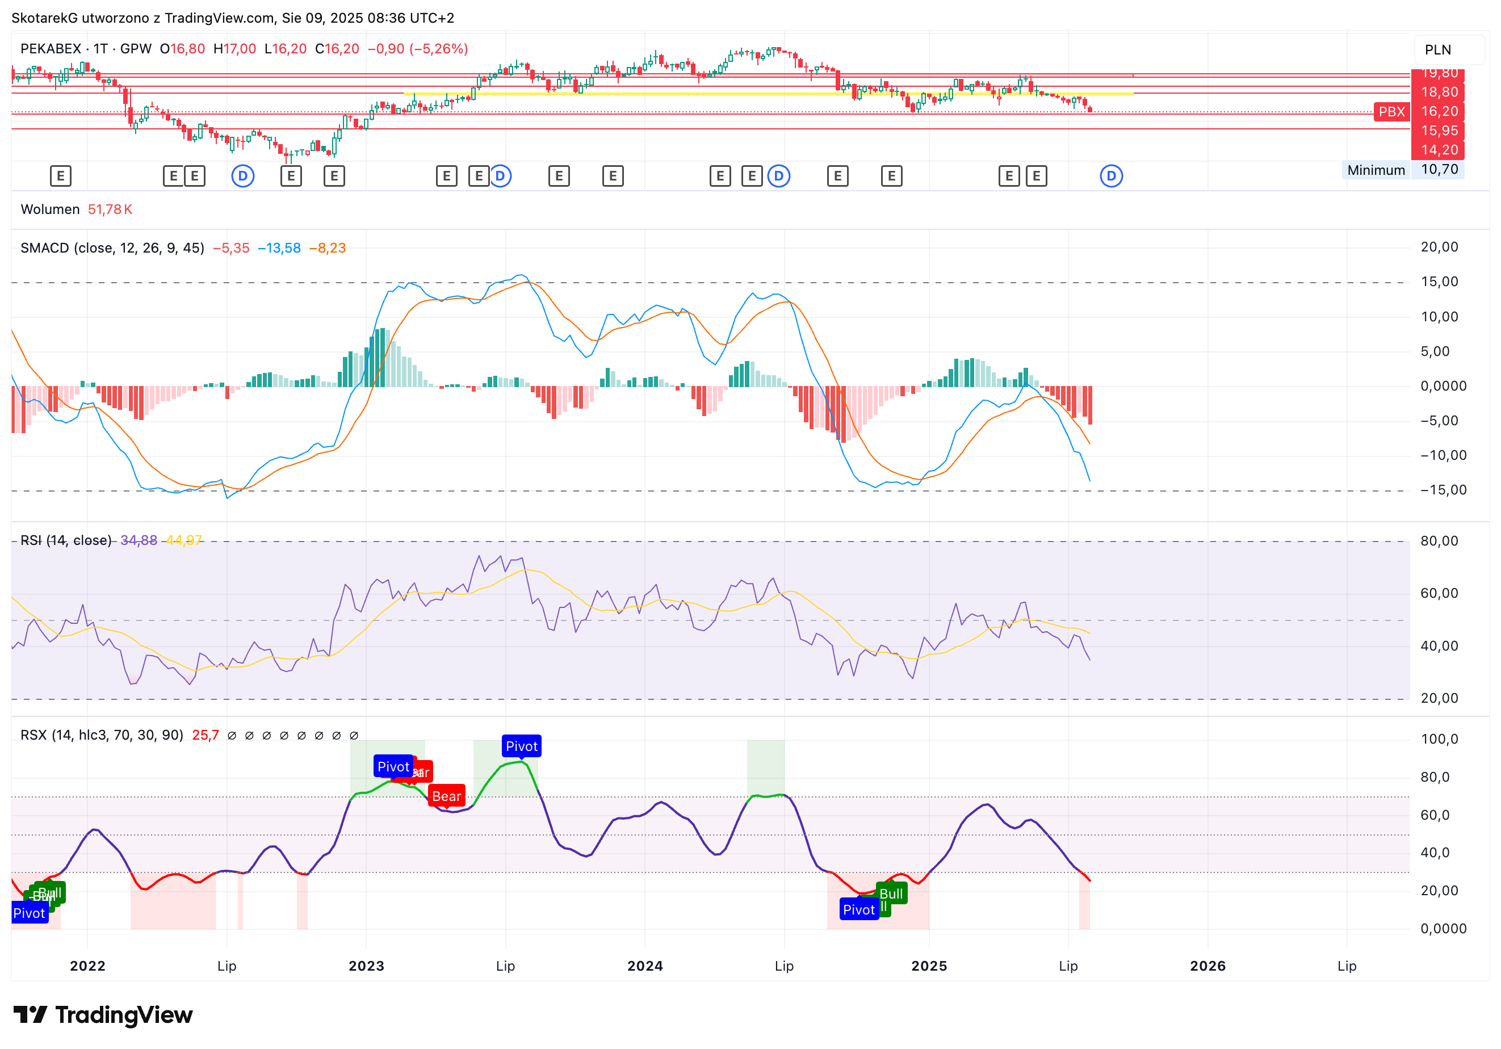The image size is (1501, 1049).
Task: Click the Minimum label on the price scale
Action: 1376,170
